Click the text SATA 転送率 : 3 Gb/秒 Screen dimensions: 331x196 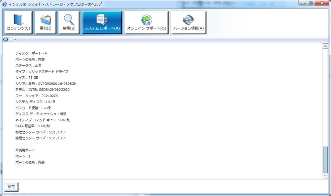point(33,126)
